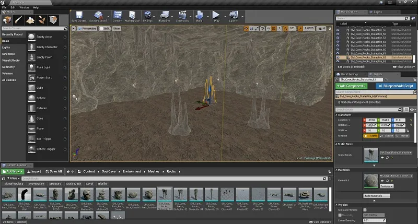Screen dimensions: 418x224
Task: Toggle scale snapping in the viewport toolbar
Action: click(300, 29)
